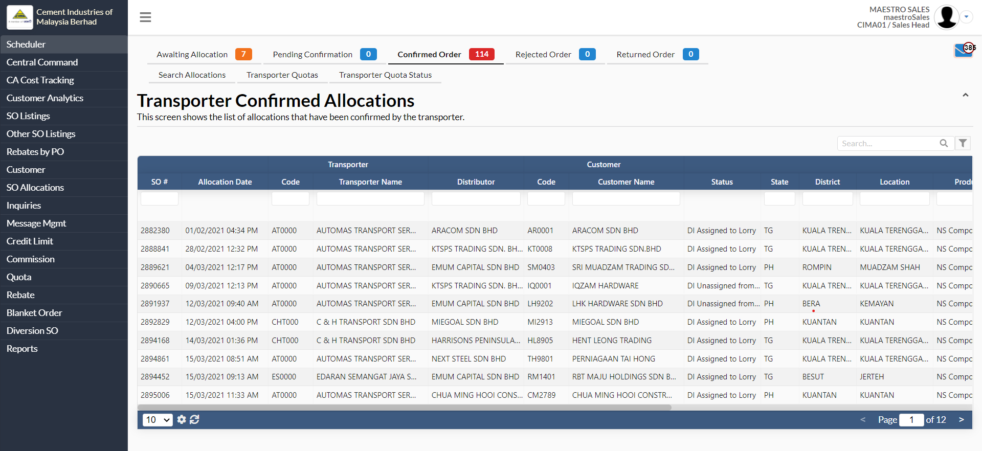Image resolution: width=982 pixels, height=451 pixels.
Task: Open the page size dropdown
Action: click(158, 420)
